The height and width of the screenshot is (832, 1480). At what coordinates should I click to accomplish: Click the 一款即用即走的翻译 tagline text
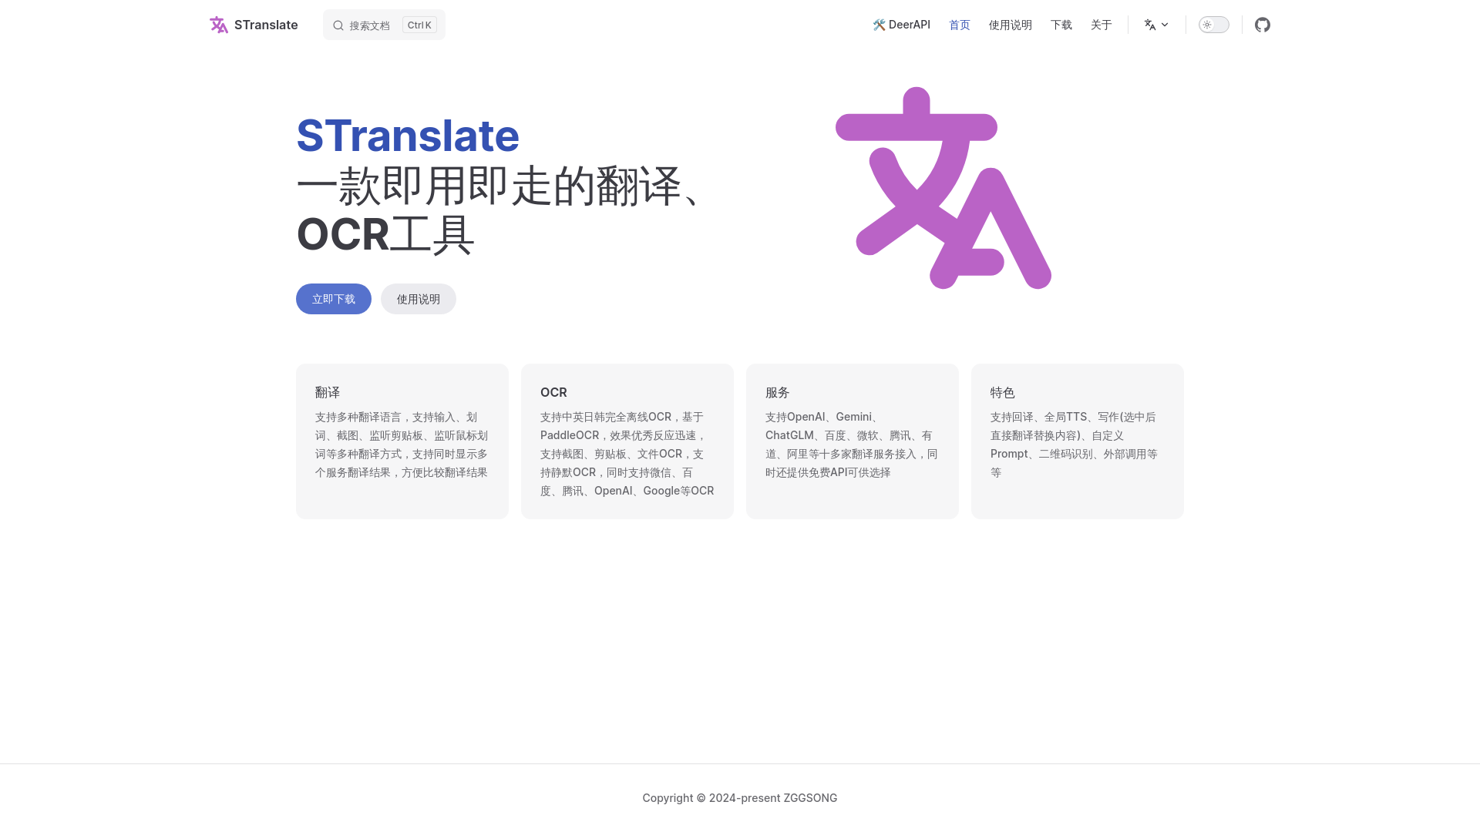pos(501,210)
